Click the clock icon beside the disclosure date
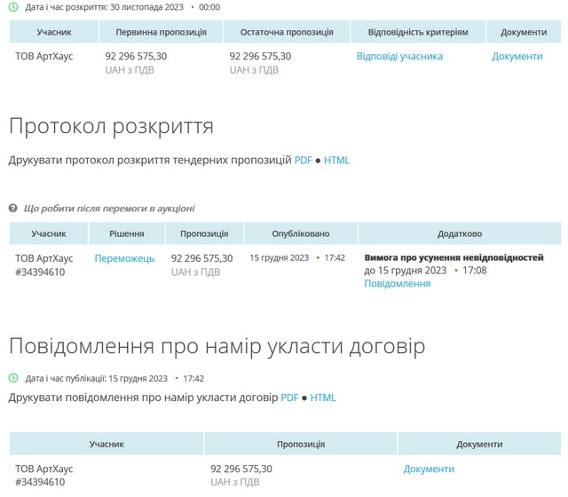 [13, 6]
